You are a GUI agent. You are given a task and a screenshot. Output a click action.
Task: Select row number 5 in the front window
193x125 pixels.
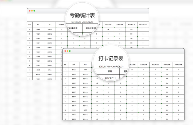point(65,88)
